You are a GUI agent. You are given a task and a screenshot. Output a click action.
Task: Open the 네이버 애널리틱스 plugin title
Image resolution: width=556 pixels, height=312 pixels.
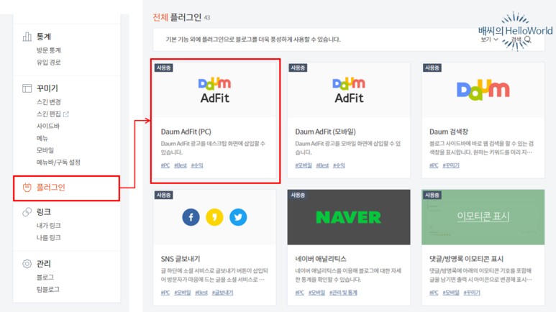pyautogui.click(x=321, y=259)
